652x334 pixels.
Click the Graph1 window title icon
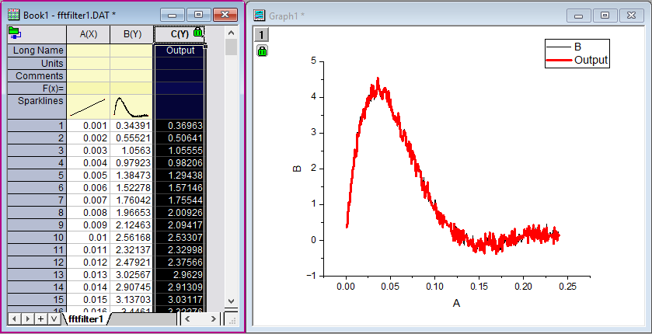click(x=259, y=15)
